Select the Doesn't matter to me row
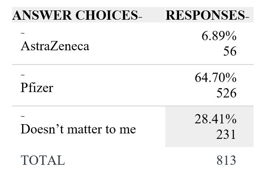This screenshot has height=181, width=271. point(133,126)
